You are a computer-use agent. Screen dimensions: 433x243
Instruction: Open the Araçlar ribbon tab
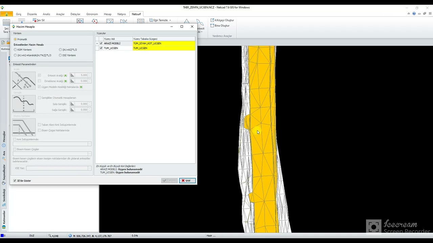[x=60, y=14]
